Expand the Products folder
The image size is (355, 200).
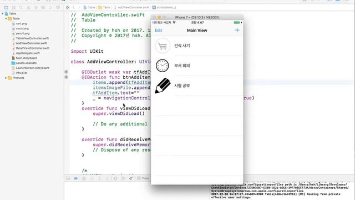(x=6, y=78)
